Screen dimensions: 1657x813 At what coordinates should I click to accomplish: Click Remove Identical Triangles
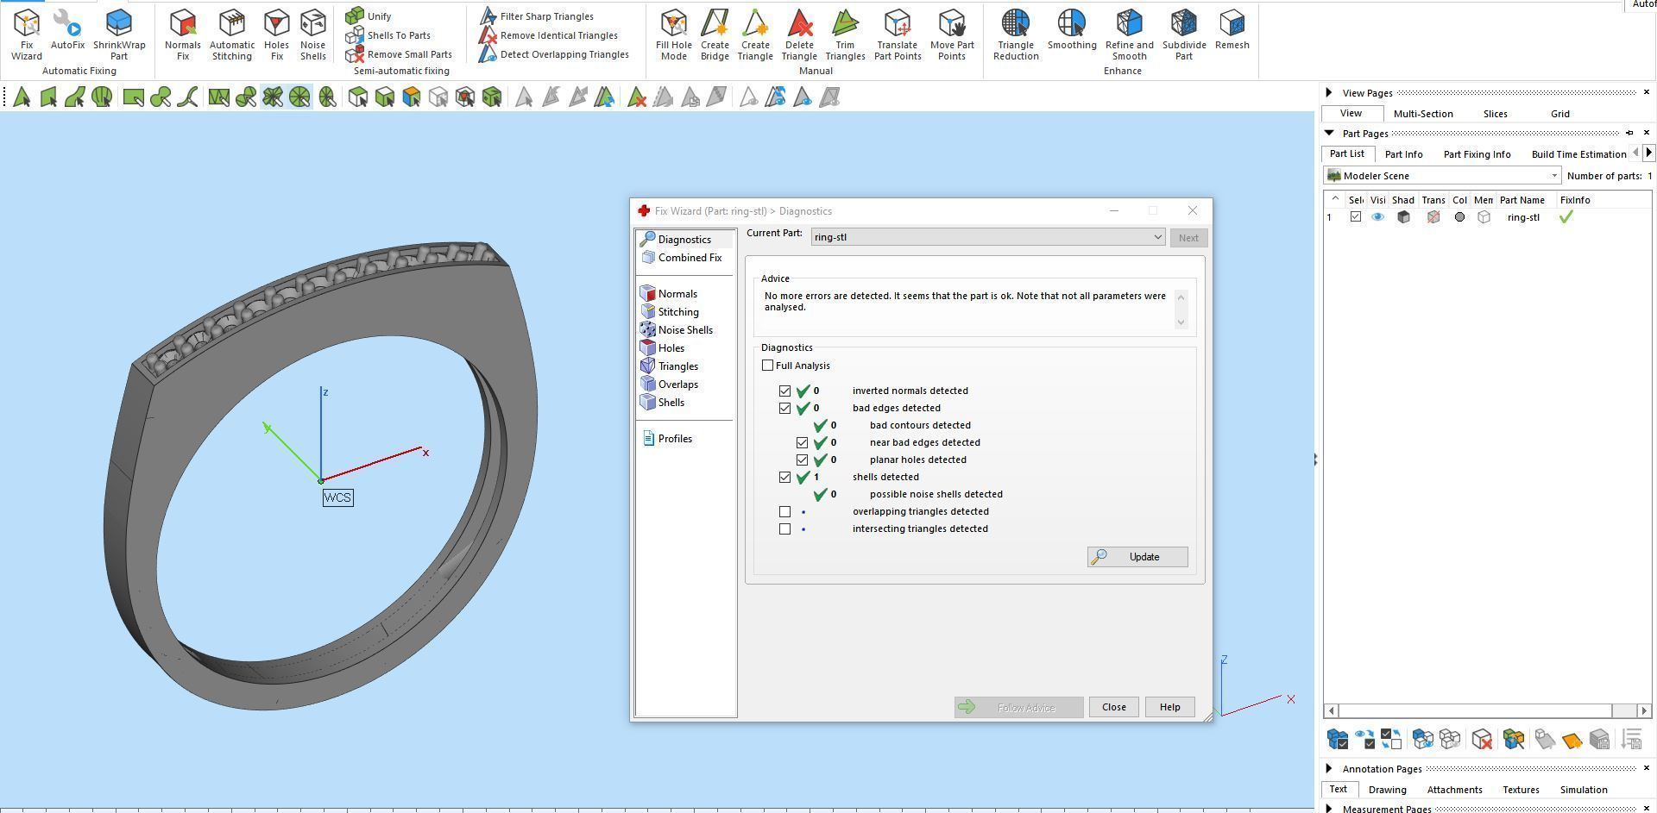tap(548, 35)
